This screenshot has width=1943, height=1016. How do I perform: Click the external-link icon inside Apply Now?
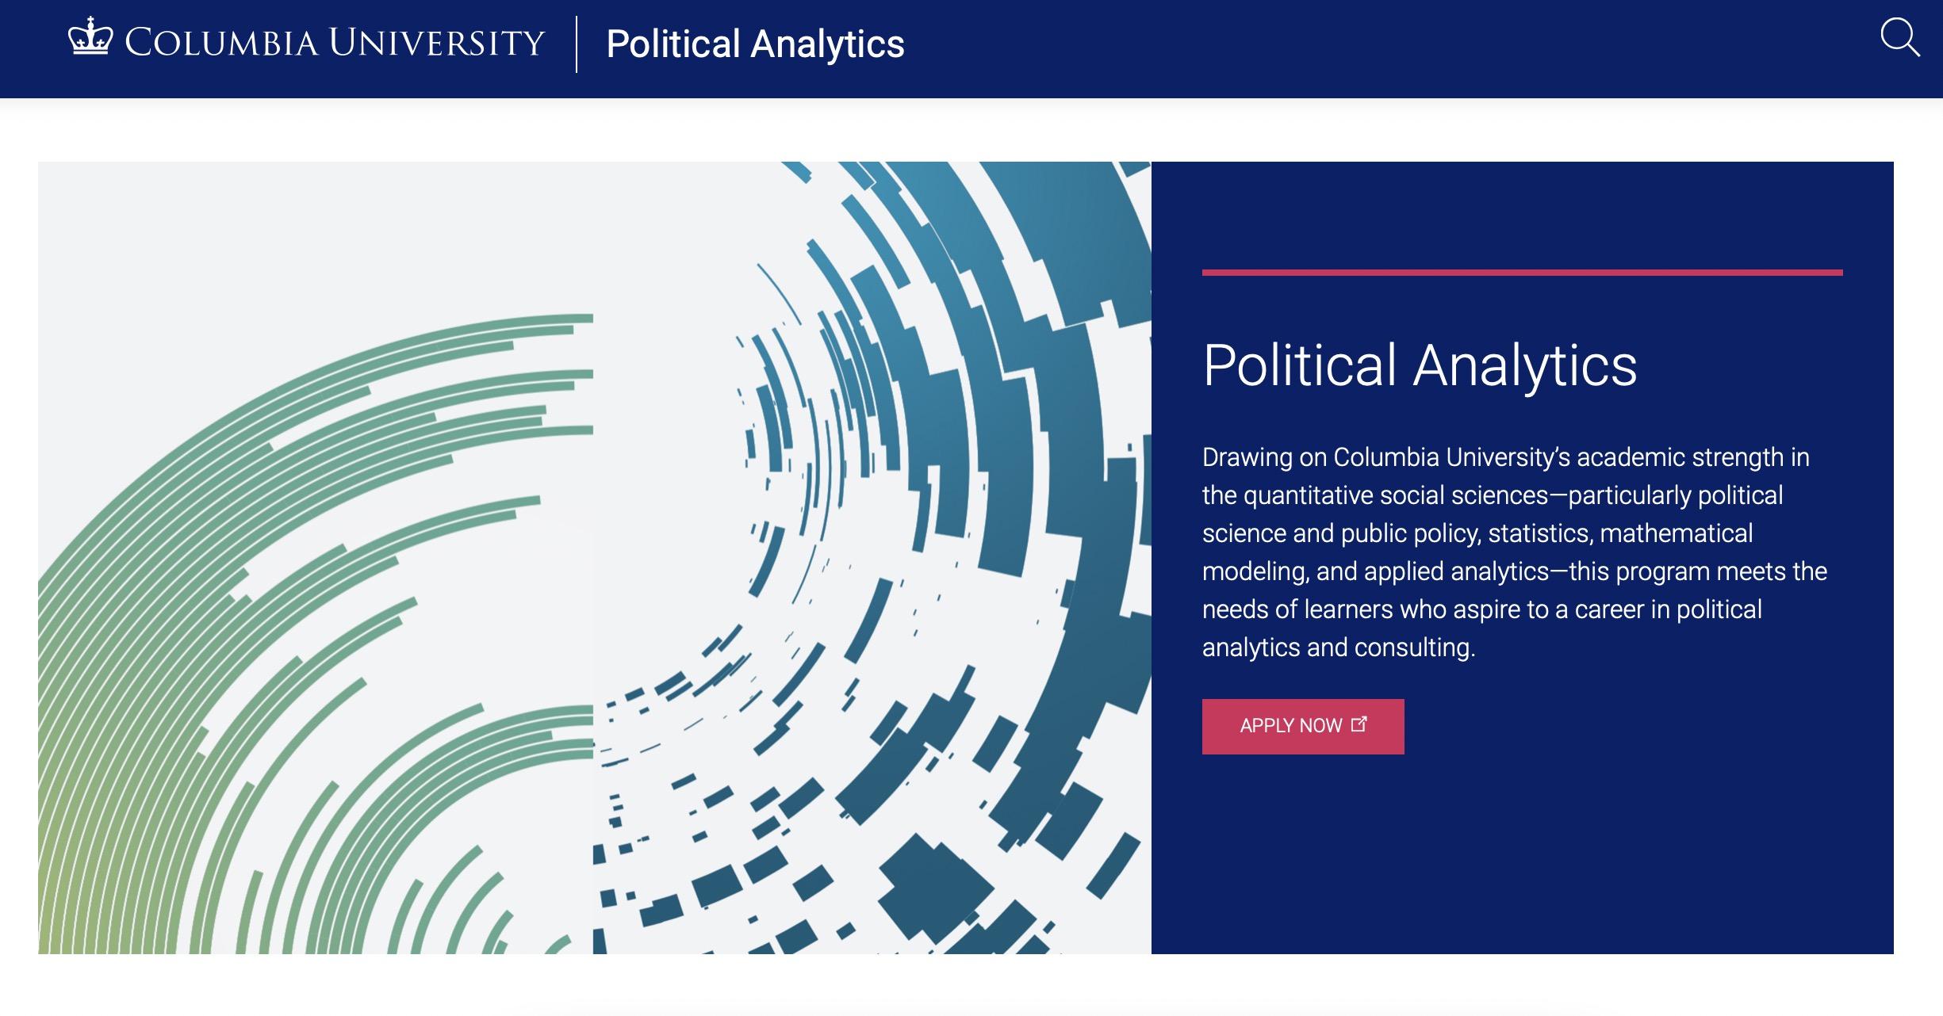(1359, 724)
